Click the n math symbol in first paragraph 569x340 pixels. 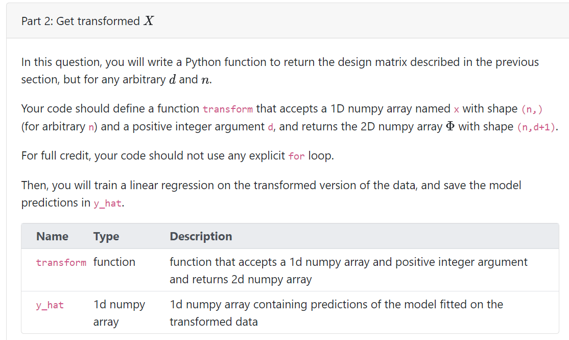coord(207,80)
